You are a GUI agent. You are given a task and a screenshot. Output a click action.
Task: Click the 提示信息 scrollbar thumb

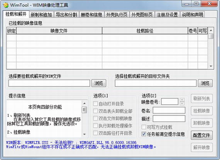pos(84,110)
